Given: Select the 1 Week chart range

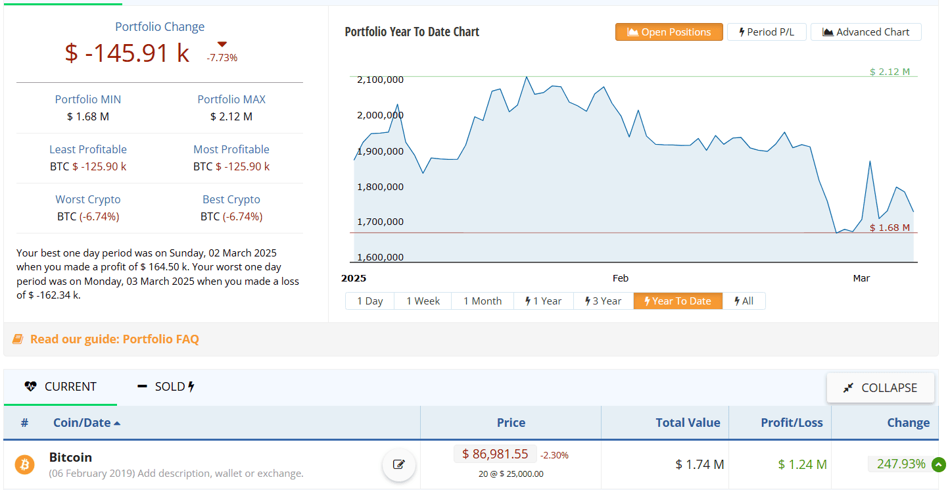Looking at the screenshot, I should (423, 301).
